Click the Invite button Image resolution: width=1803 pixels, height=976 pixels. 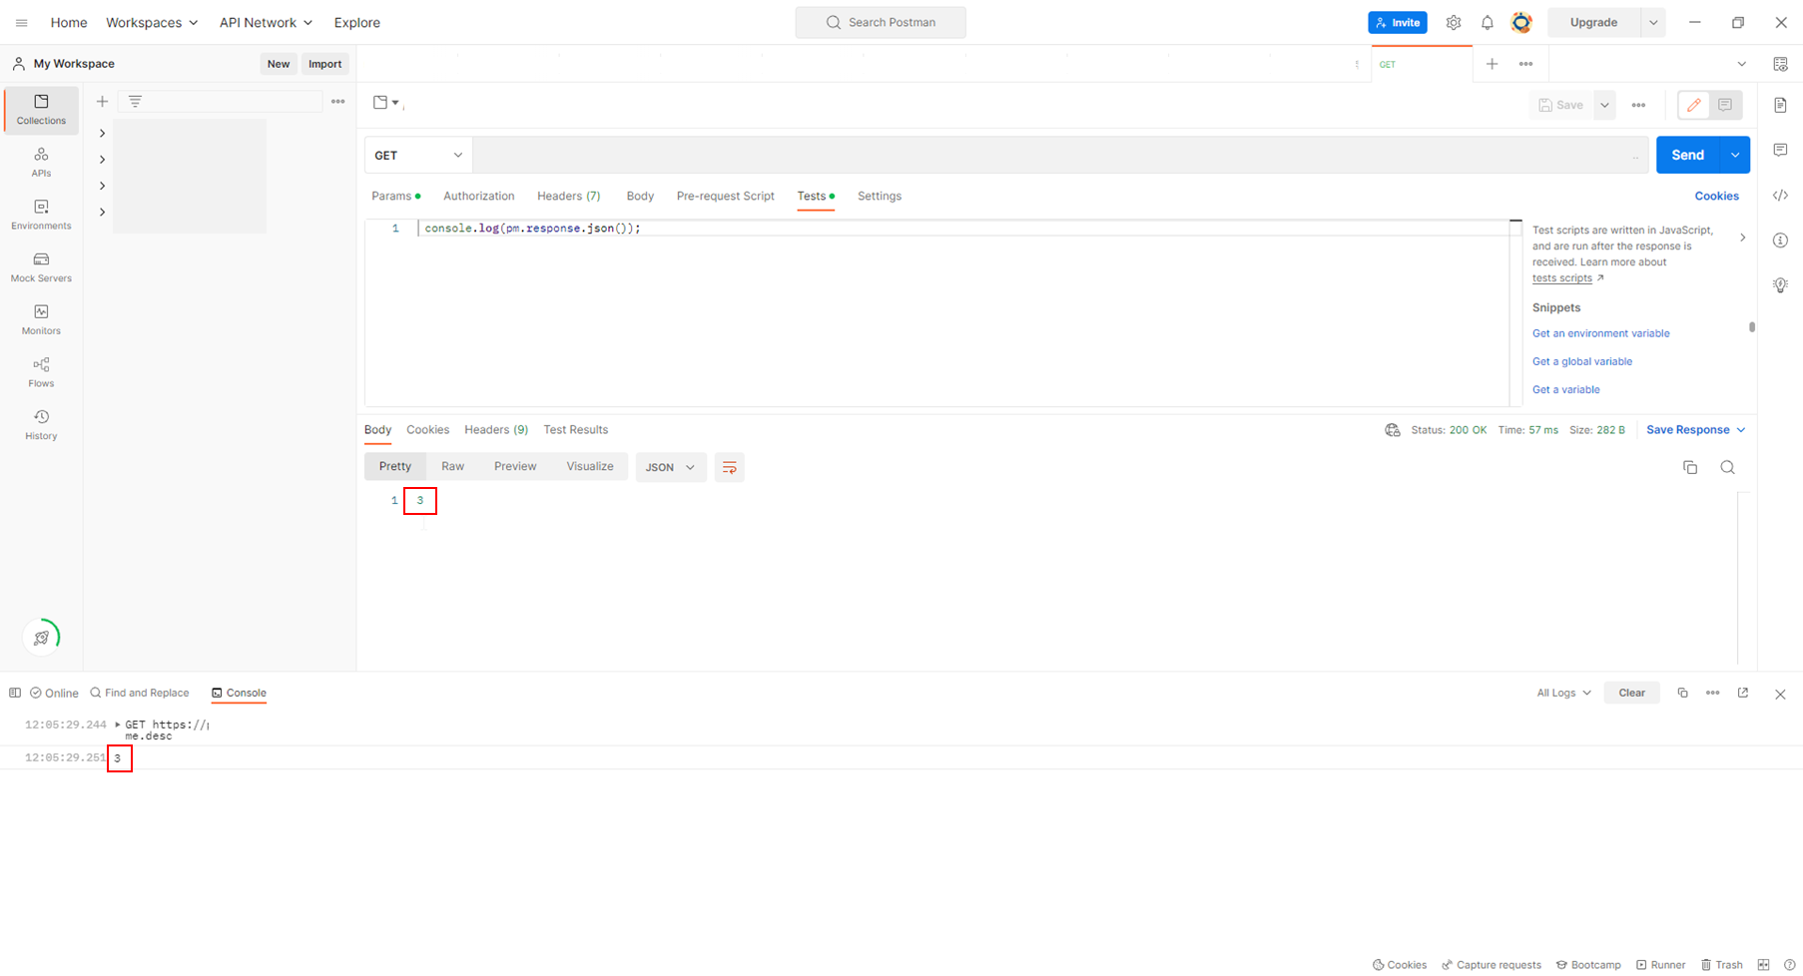pos(1398,22)
